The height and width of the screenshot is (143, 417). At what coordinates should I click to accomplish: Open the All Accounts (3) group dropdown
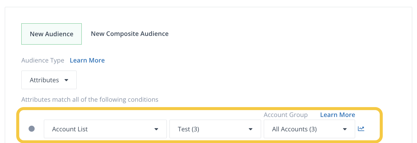pyautogui.click(x=309, y=129)
